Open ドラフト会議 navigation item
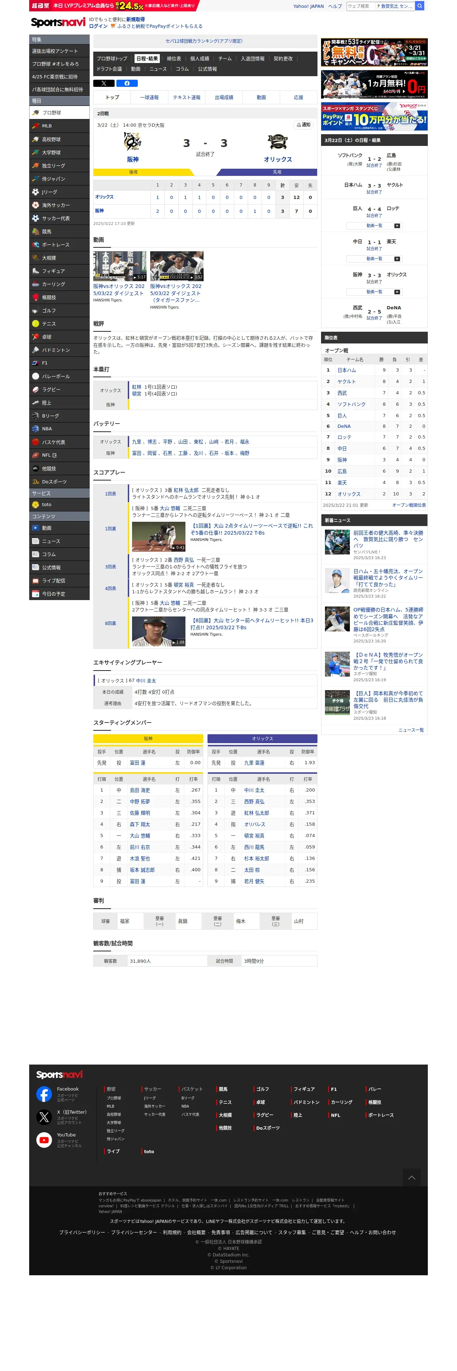The width and height of the screenshot is (457, 1371). pos(109,69)
